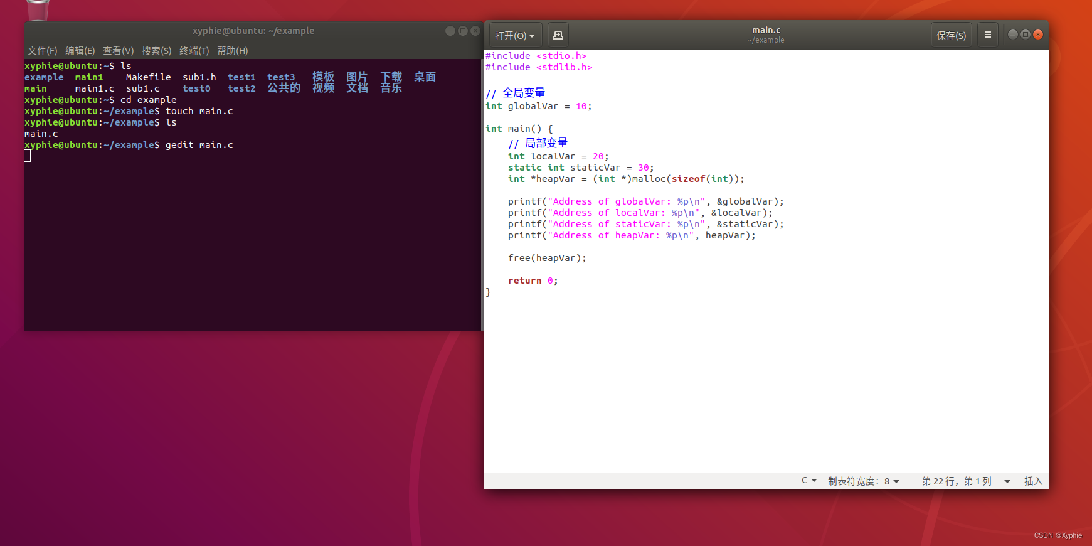Click the printf line for staticVar address
The image size is (1092, 546).
646,224
